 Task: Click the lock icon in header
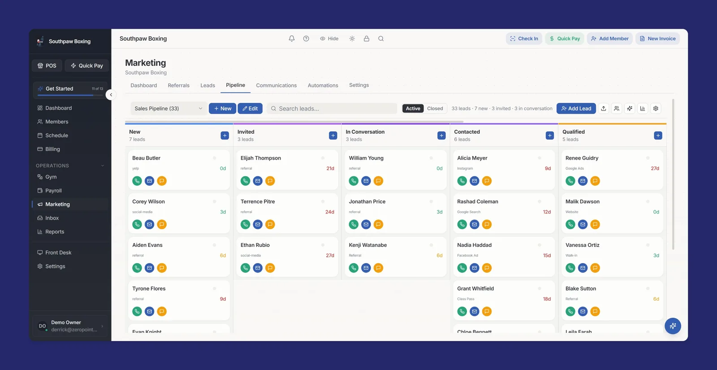pos(367,38)
